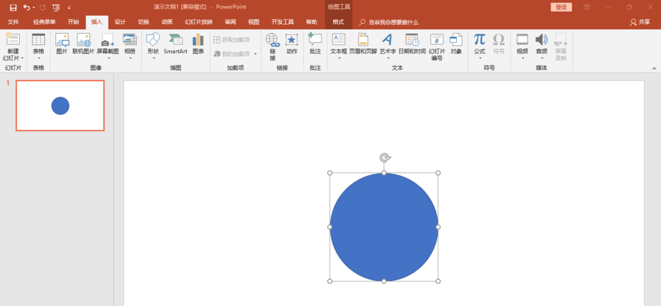Click the bottom-right resize handle of the circle
Screen dimensions: 661x306
pos(438,281)
